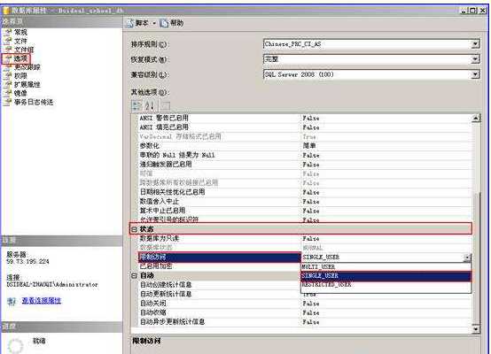Select the 已启用加密 row
Viewport: 491px width, 354px height.
219,266
